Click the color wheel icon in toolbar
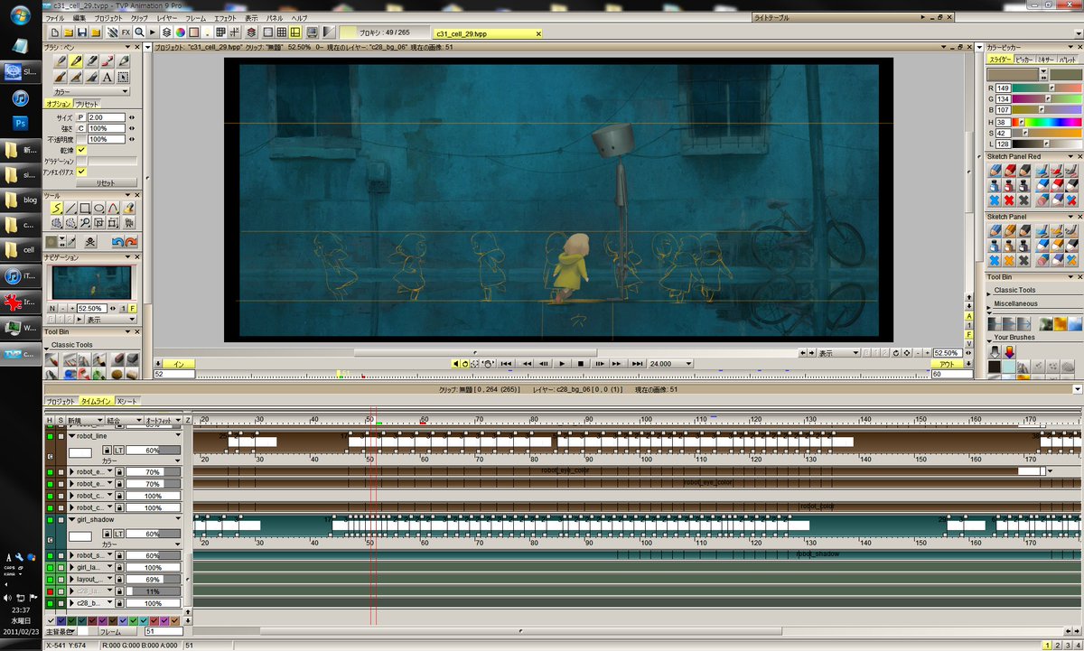This screenshot has height=651, width=1084. pyautogui.click(x=181, y=33)
